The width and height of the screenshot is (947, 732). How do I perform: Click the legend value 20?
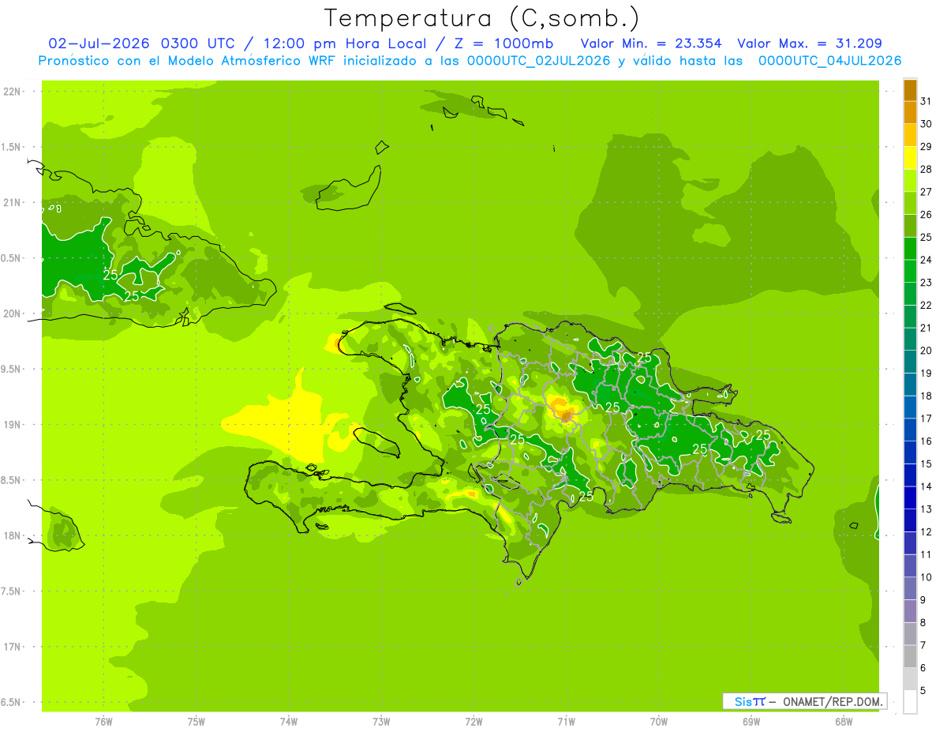point(926,351)
